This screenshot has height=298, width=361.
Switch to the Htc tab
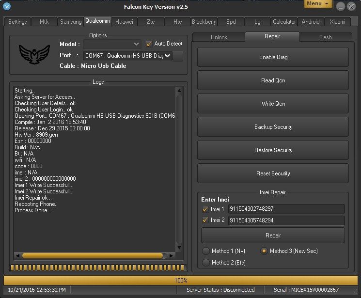177,22
